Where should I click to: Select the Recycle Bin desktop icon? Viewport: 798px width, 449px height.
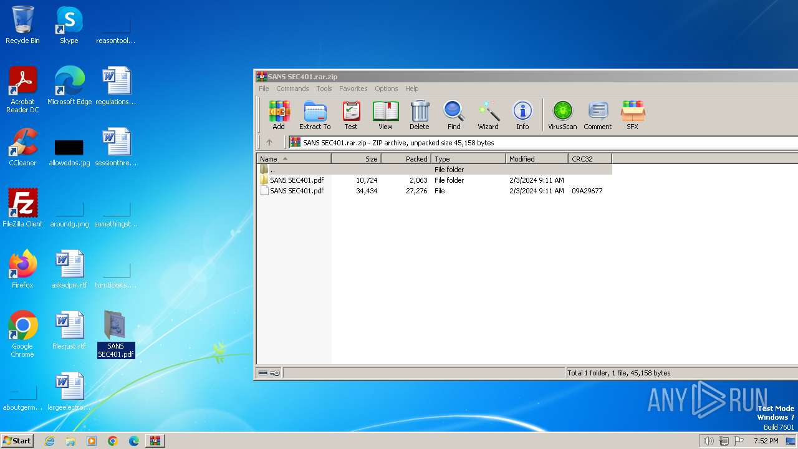click(22, 25)
